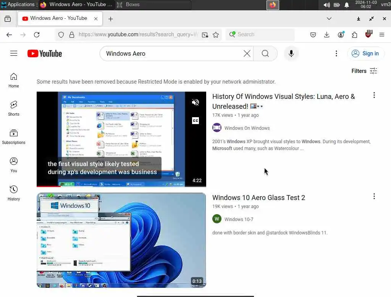The width and height of the screenshot is (391, 297).
Task: Open notifications bell in panel
Action: [347, 5]
